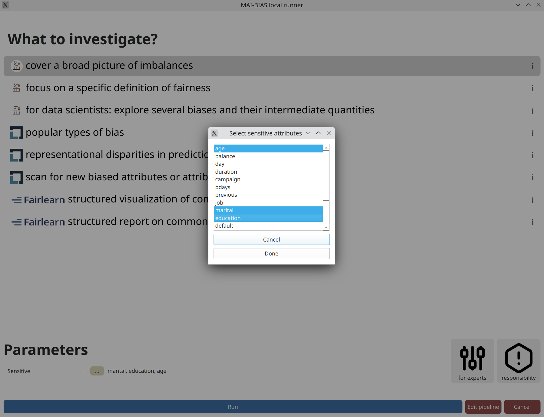The height and width of the screenshot is (417, 544).
Task: Click the Edit pipeline button
Action: pyautogui.click(x=483, y=407)
